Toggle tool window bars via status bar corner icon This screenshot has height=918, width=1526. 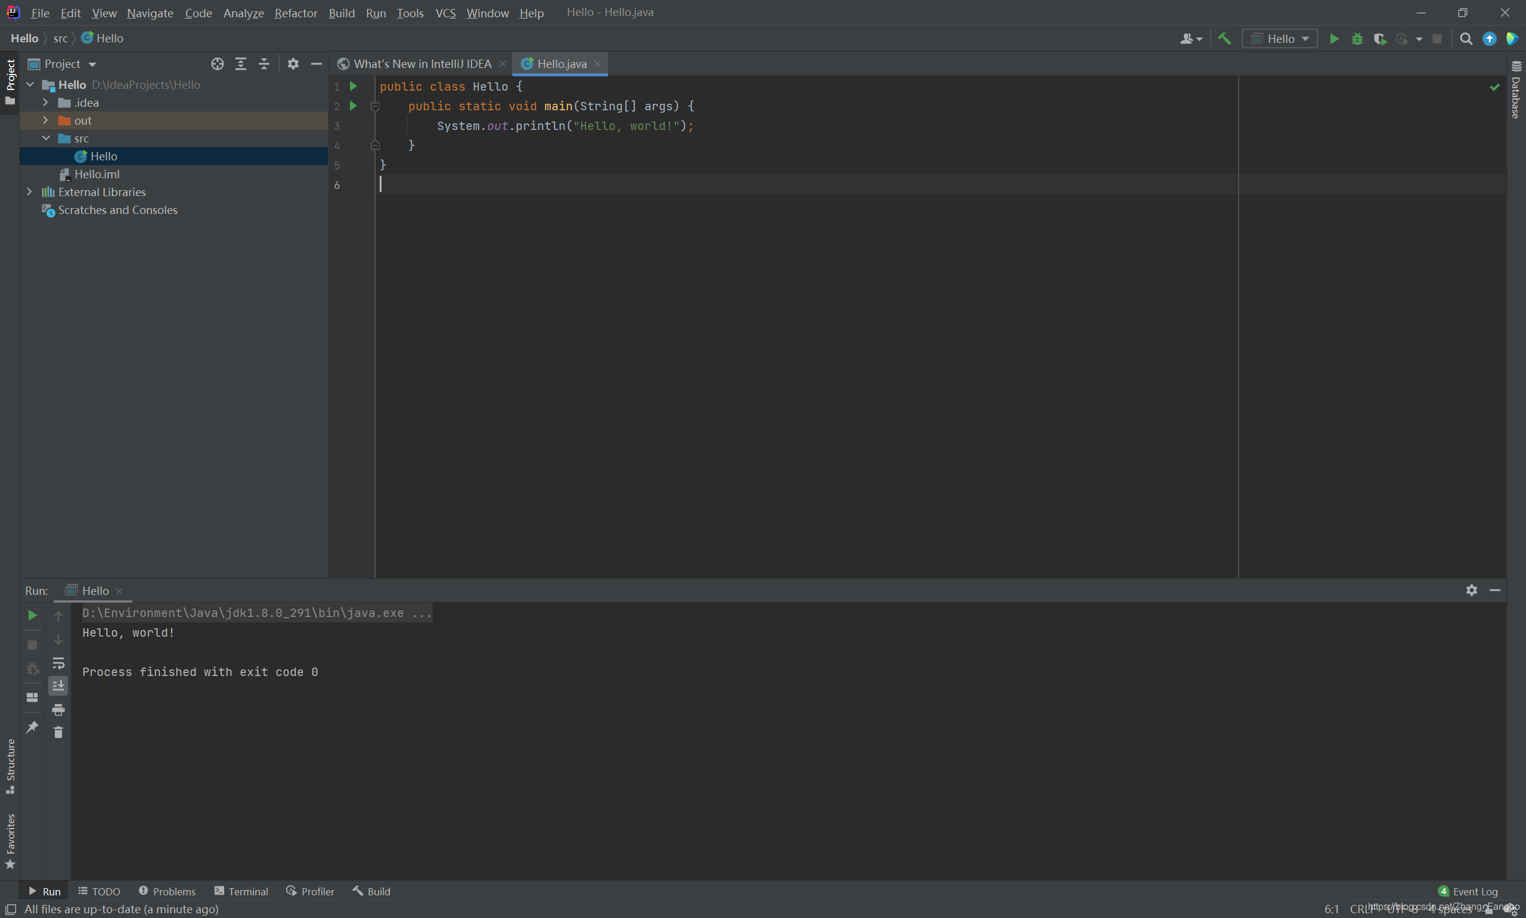pos(11,908)
